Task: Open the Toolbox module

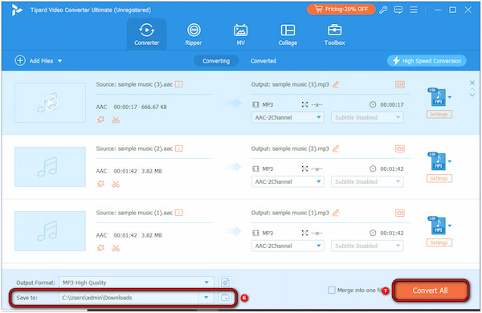Action: (334, 35)
